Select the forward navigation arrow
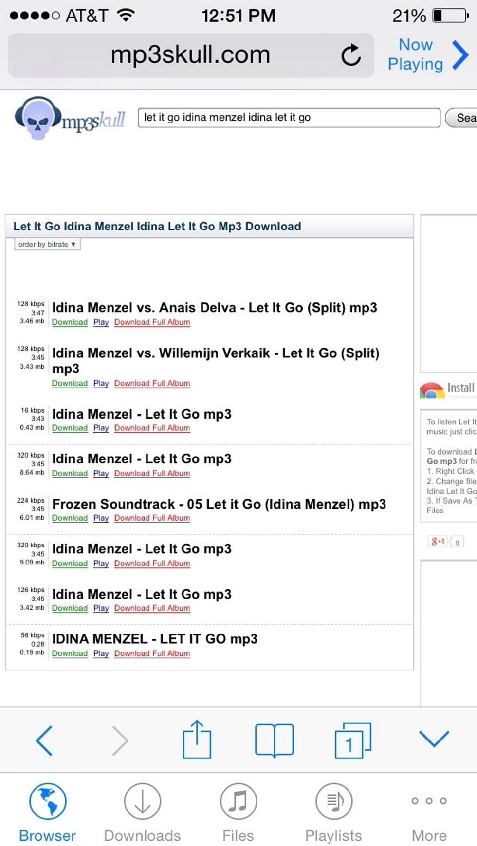Viewport: 477px width, 846px height. (121, 740)
